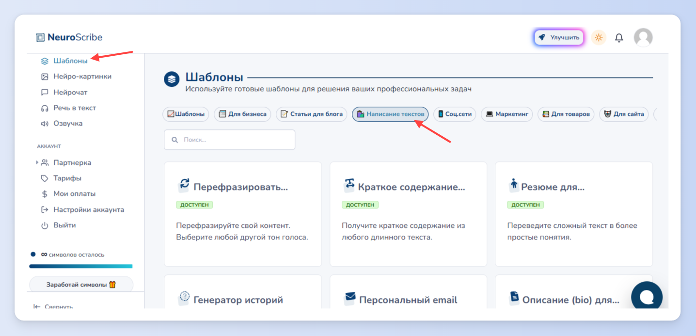Select the Для товаров category chip
Screen dimensions: 696x336
566,114
